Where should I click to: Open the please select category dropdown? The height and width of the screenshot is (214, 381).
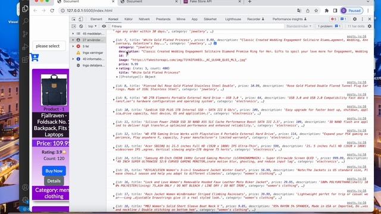[x=49, y=46]
